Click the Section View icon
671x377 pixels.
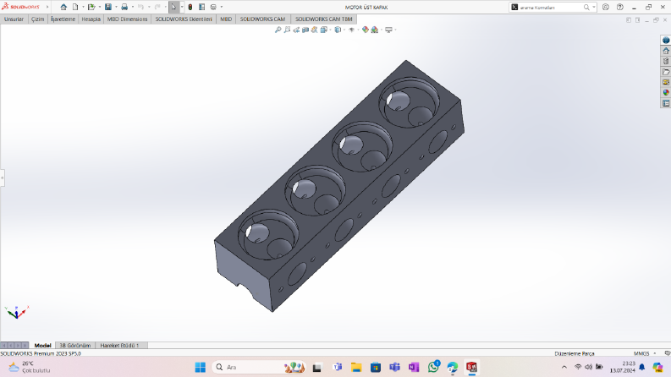(305, 30)
